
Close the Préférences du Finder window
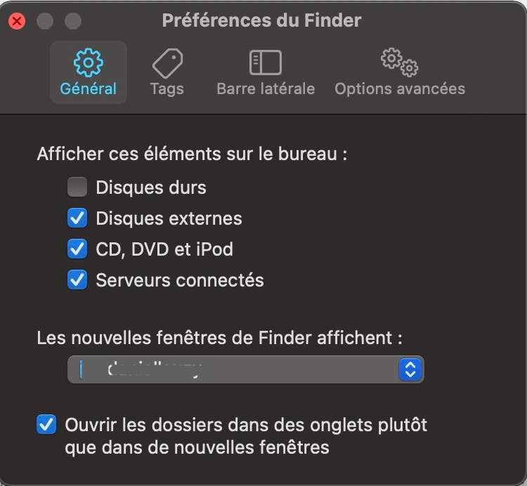[x=17, y=21]
